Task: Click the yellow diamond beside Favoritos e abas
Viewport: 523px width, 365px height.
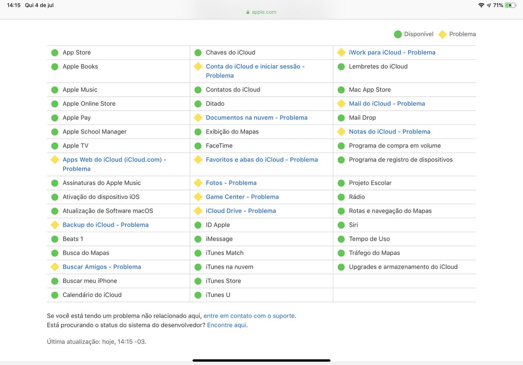Action: coord(198,159)
